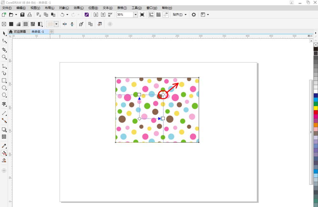The width and height of the screenshot is (318, 207).
Task: Open the 效果(C) menu
Action: tap(79, 8)
